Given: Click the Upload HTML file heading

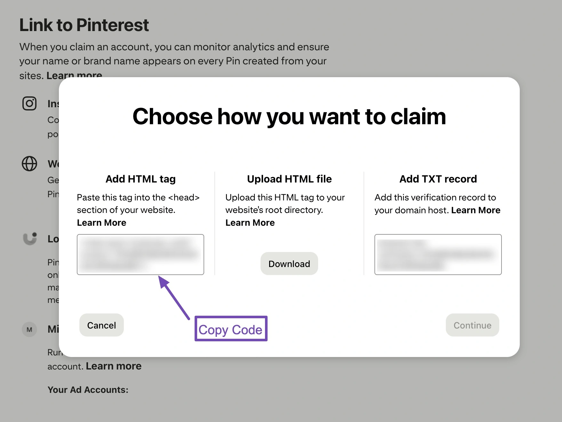Looking at the screenshot, I should (x=289, y=179).
